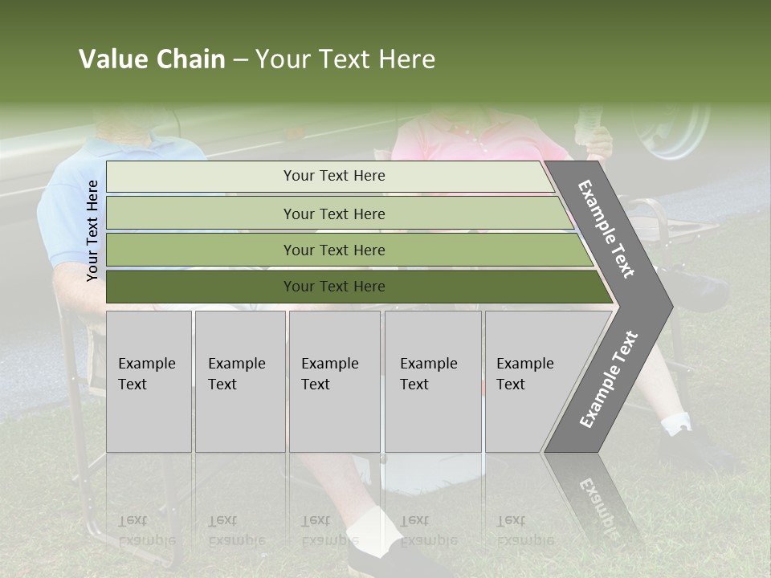Viewport: 771px width, 578px height.
Task: Select the middle gray "Example Text" box
Action: [333, 381]
